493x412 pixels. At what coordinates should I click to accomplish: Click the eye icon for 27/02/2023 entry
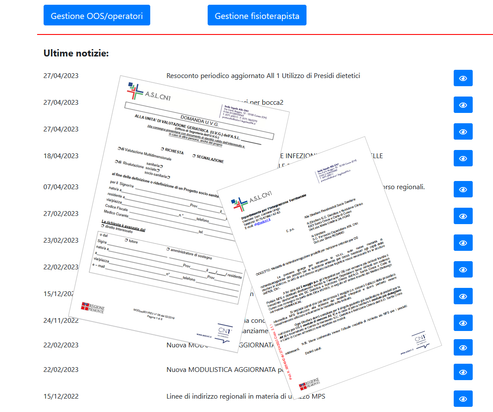click(x=463, y=216)
